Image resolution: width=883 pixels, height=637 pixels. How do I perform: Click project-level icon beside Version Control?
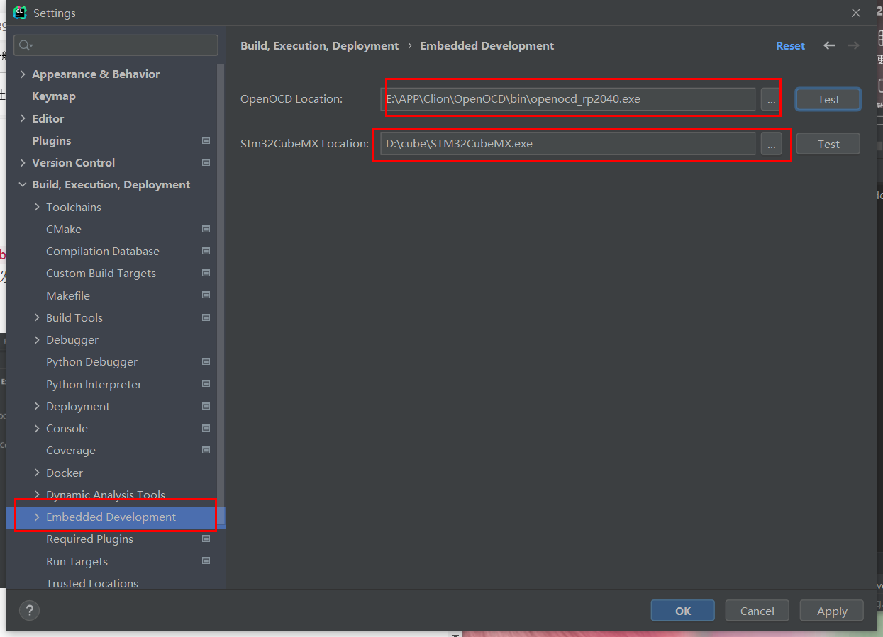(x=206, y=162)
